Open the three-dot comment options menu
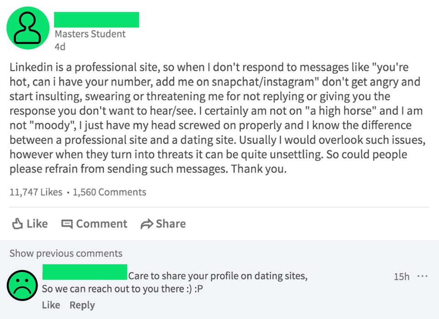Image resolution: width=439 pixels, height=319 pixels. 422,276
